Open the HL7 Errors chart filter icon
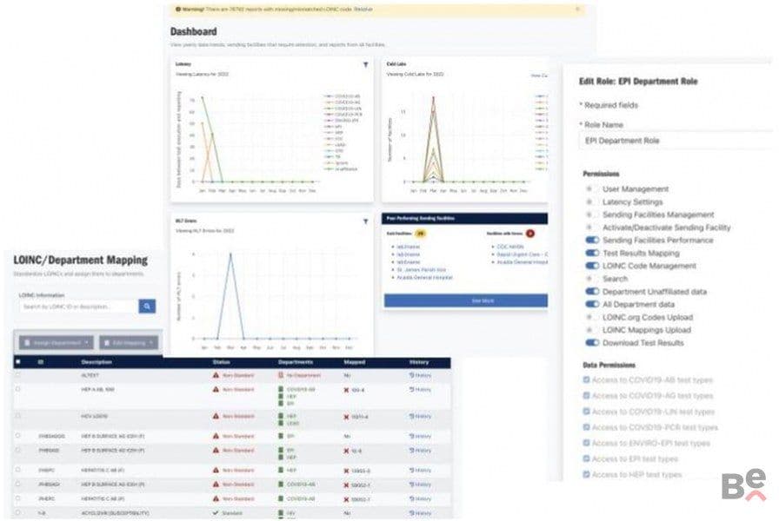Image resolution: width=779 pixels, height=521 pixels. click(x=366, y=221)
